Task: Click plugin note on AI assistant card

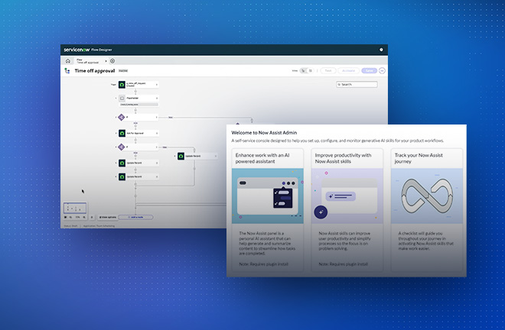Action: (x=263, y=264)
